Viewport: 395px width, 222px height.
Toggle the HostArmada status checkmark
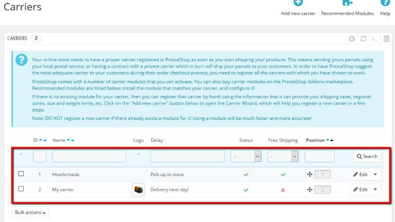pyautogui.click(x=246, y=174)
